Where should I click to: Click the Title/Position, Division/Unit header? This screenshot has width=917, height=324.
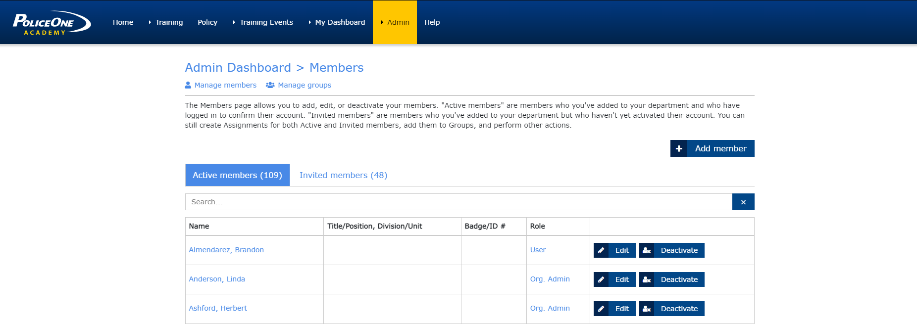(x=375, y=226)
